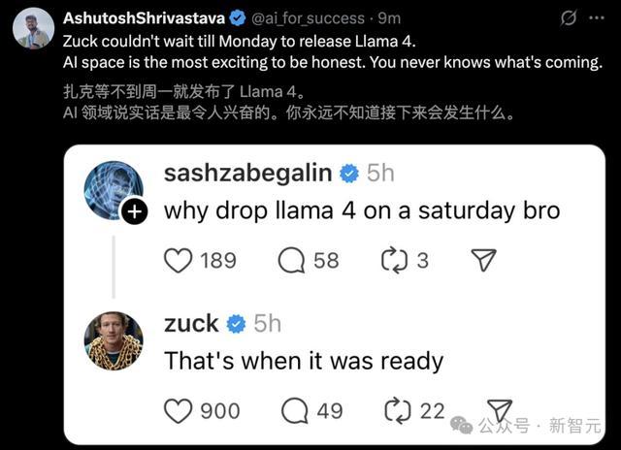Repost sashzabegalin's llama 4 post
This screenshot has height=450, width=621.
pos(394,260)
